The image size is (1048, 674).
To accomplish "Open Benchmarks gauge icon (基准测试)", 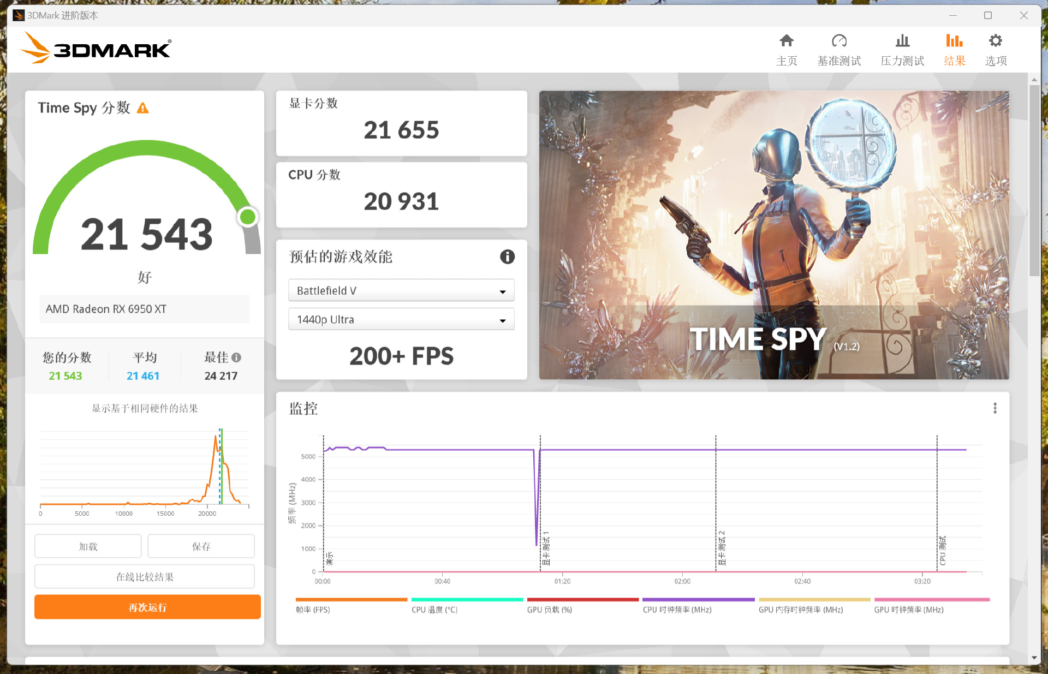I will (x=838, y=41).
